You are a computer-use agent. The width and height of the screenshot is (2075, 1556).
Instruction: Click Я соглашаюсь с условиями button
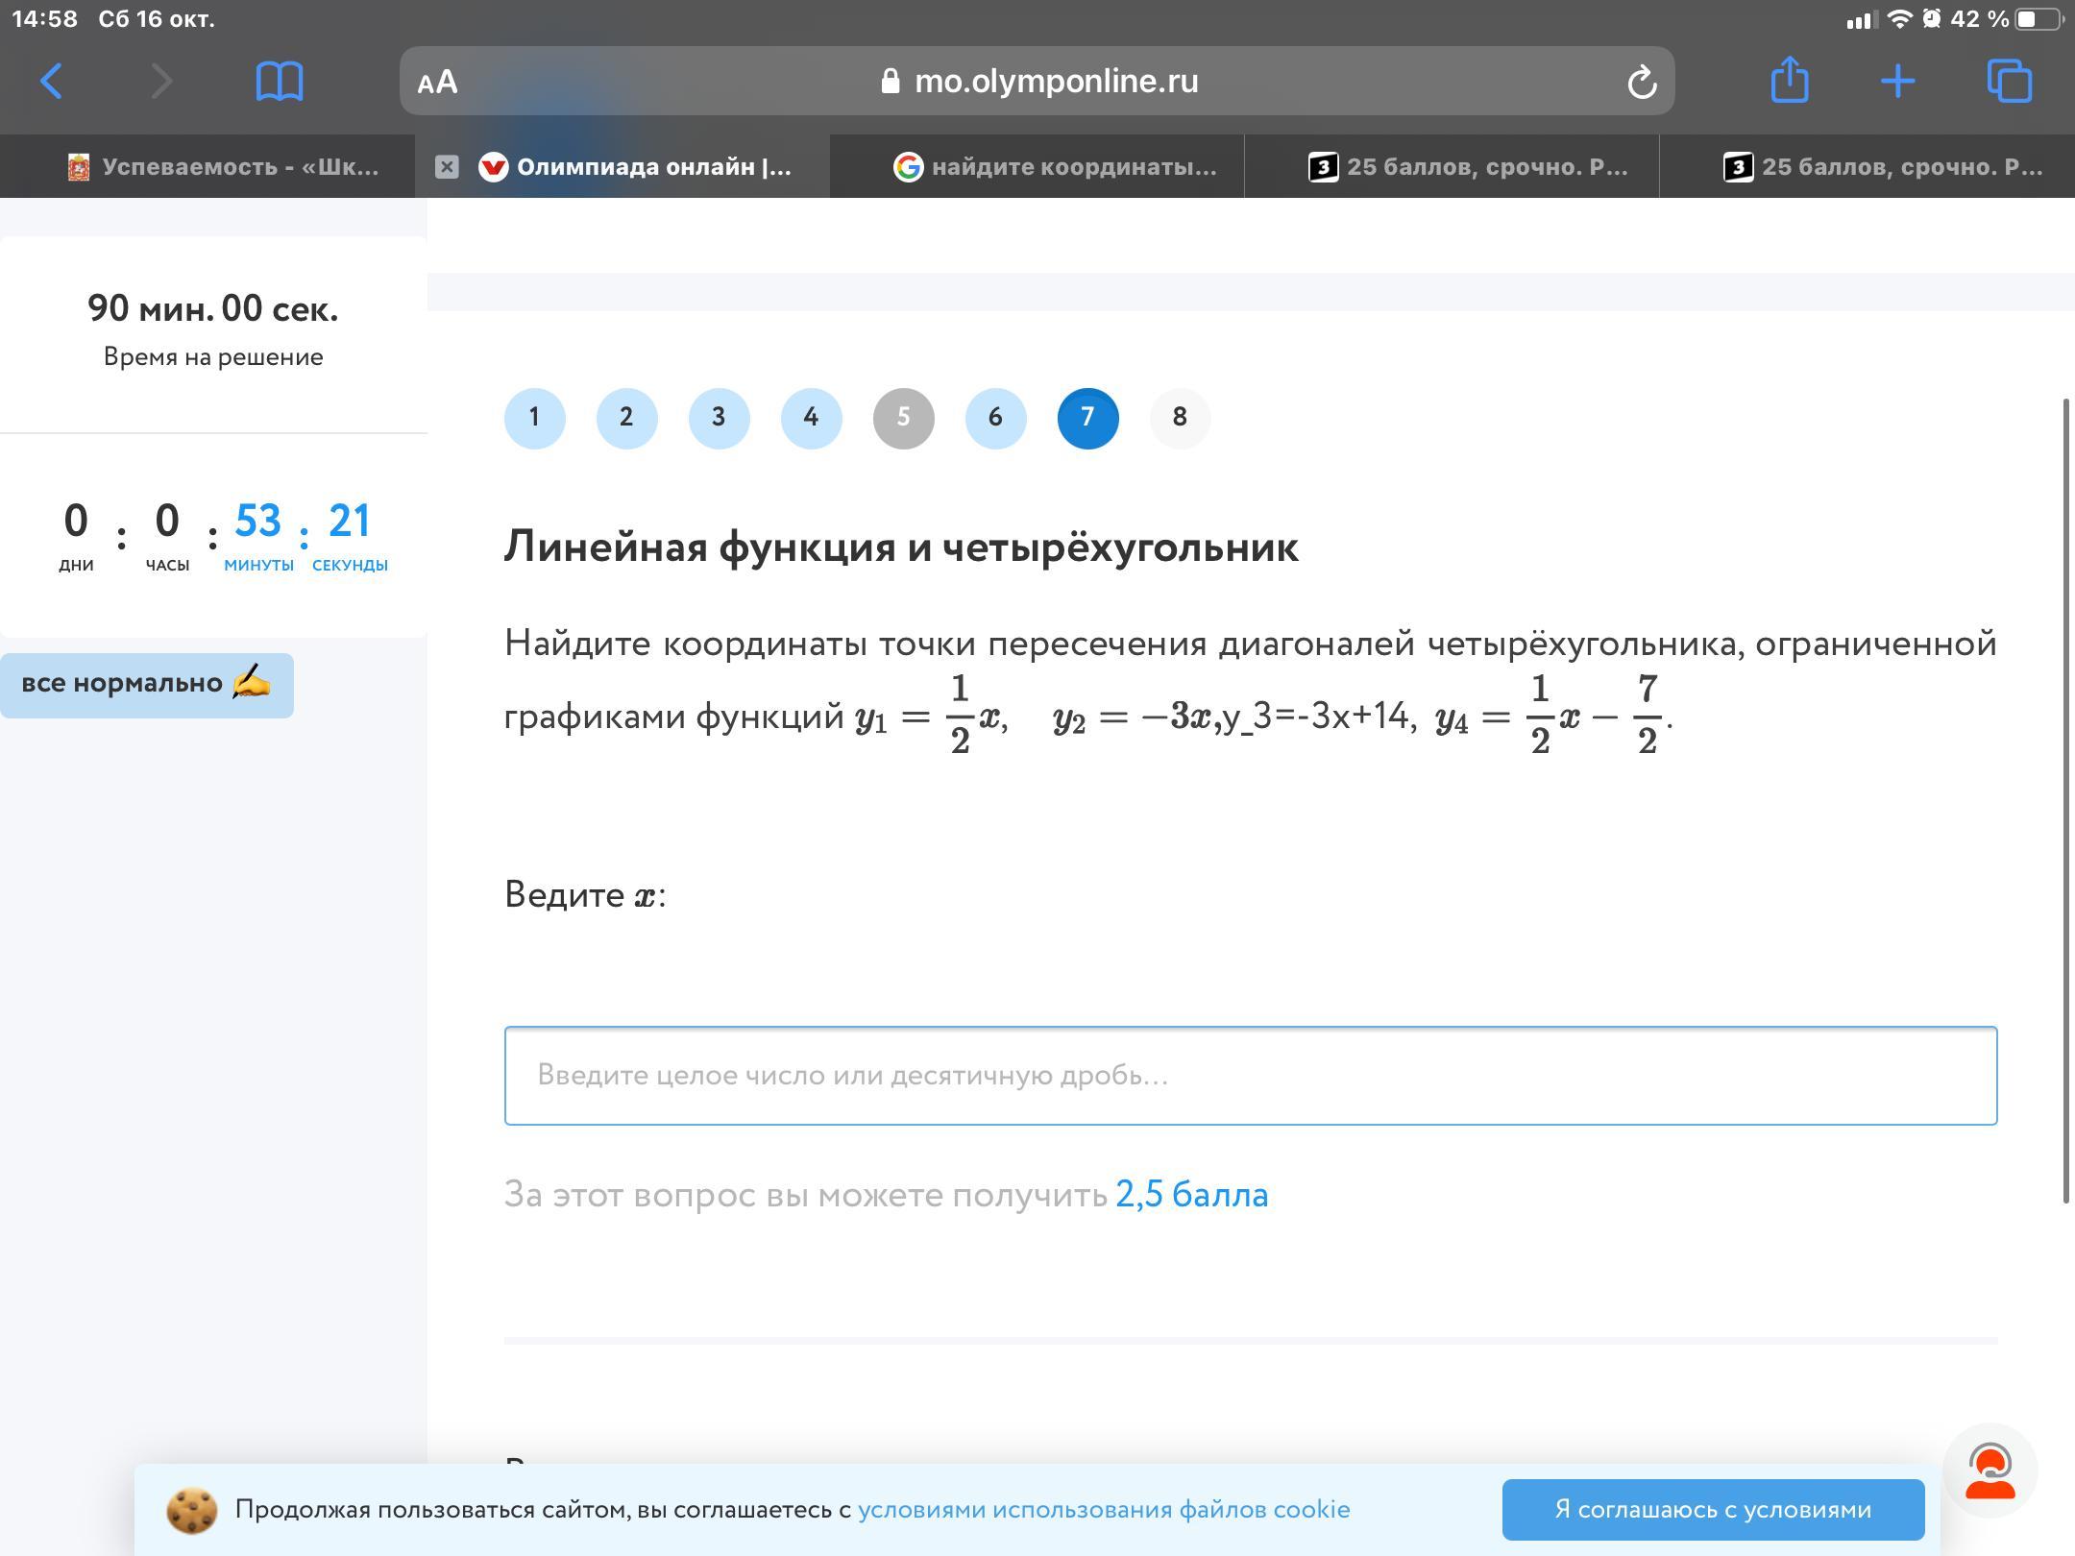pyautogui.click(x=1713, y=1510)
